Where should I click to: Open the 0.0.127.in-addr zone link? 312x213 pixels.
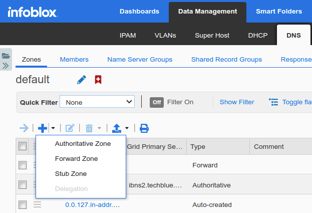[92, 204]
